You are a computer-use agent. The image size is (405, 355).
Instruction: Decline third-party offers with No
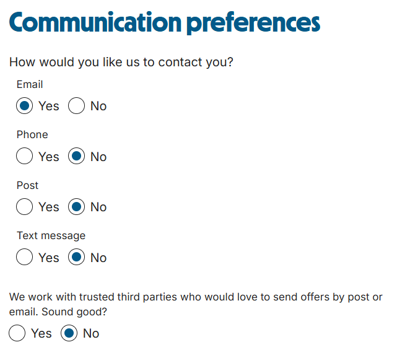click(69, 333)
